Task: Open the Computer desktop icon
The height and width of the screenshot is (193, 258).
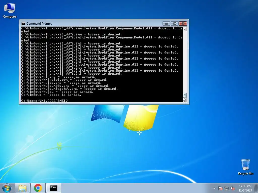Action: pos(10,11)
